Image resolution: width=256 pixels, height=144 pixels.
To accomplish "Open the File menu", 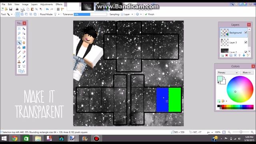I will (x=4, y=4).
